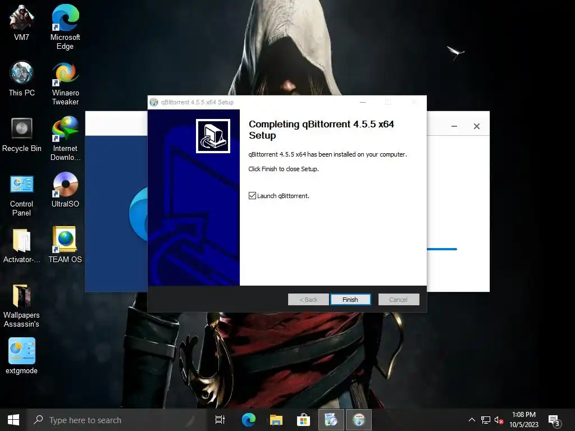The width and height of the screenshot is (575, 431).
Task: Click the Completing qBittorrent Setup heading
Action: (x=321, y=130)
